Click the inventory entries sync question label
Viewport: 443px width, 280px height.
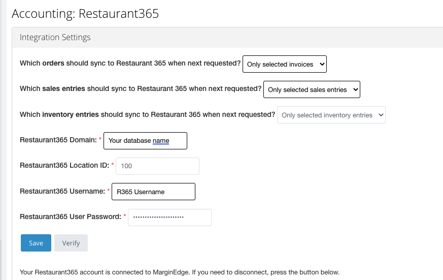tap(147, 114)
